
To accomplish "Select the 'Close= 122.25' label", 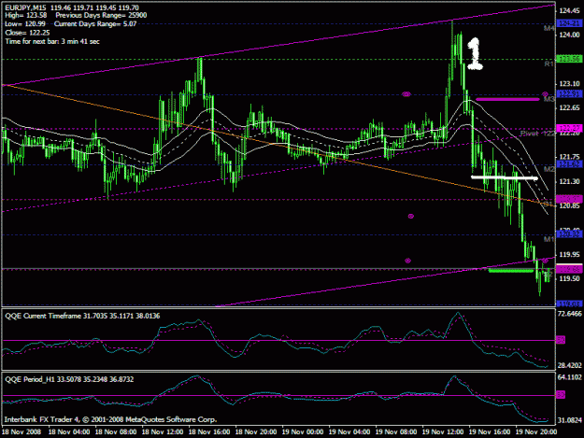I will tap(27, 33).
